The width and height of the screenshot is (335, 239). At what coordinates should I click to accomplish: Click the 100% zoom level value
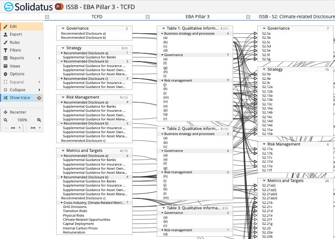pyautogui.click(x=22, y=120)
